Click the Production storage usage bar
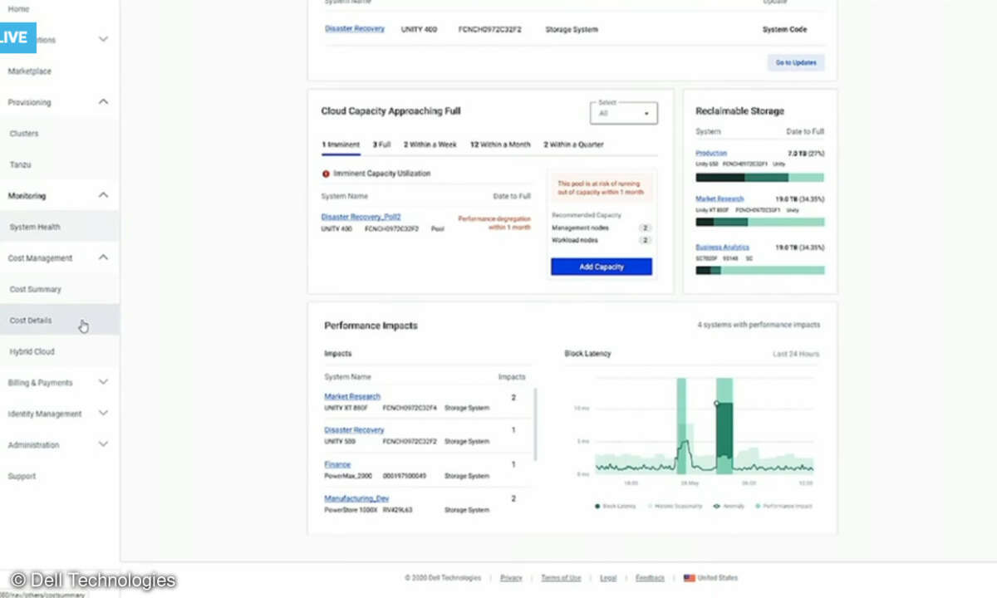 pyautogui.click(x=759, y=177)
